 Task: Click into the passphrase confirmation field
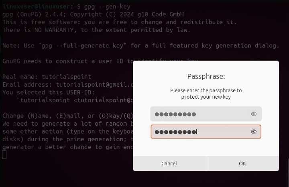tap(201, 132)
